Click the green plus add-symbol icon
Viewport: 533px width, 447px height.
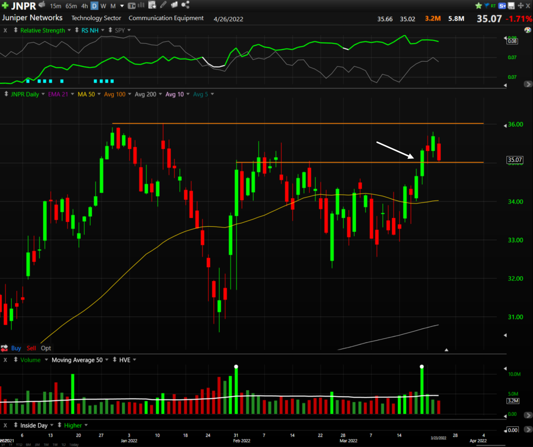point(5,5)
